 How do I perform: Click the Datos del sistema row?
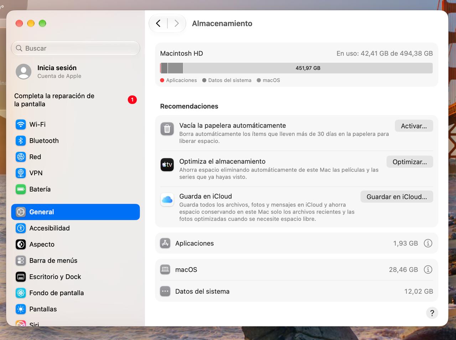(296, 291)
